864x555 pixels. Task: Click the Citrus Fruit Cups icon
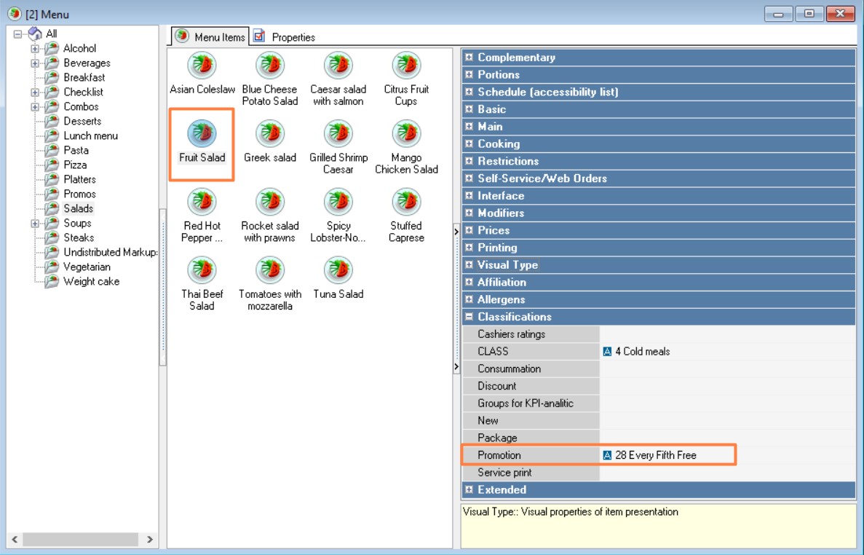[x=406, y=66]
